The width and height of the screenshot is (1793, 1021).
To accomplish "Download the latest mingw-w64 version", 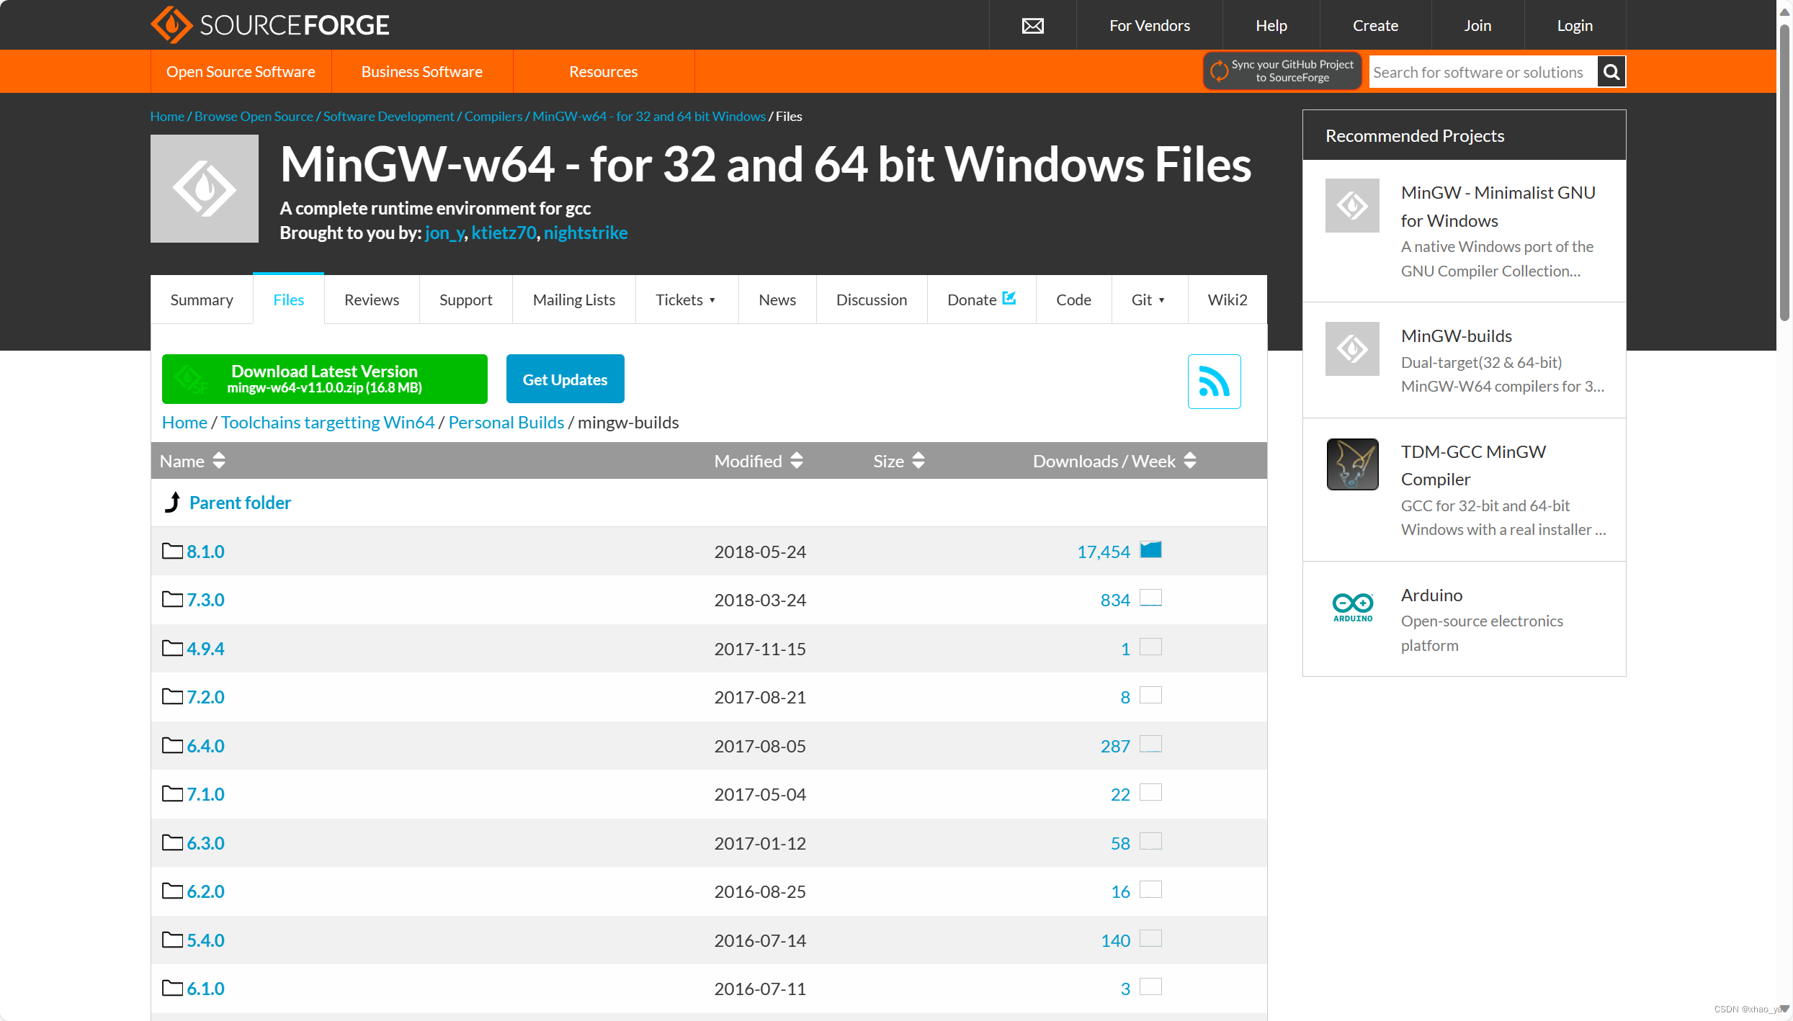I will tap(324, 378).
